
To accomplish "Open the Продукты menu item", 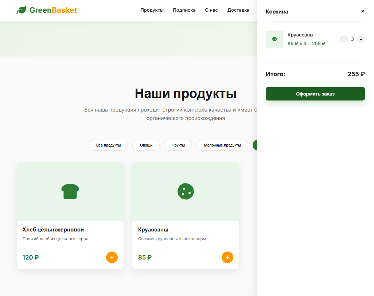I will 152,10.
